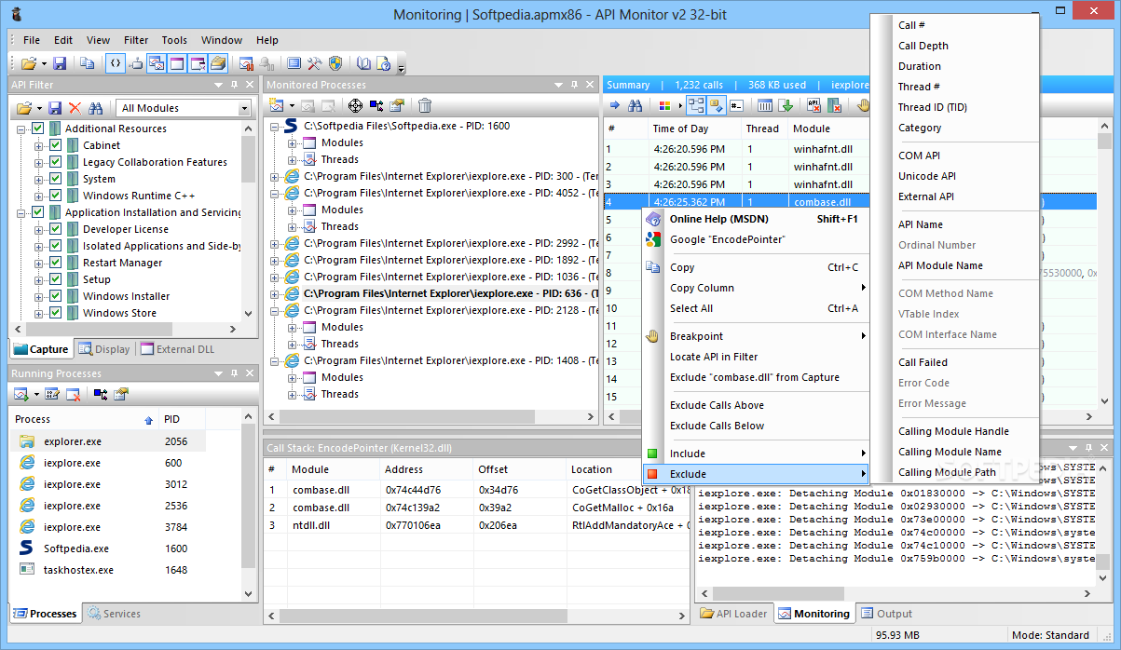
Task: Click the columns icon in Summary toolbar
Action: coord(764,105)
